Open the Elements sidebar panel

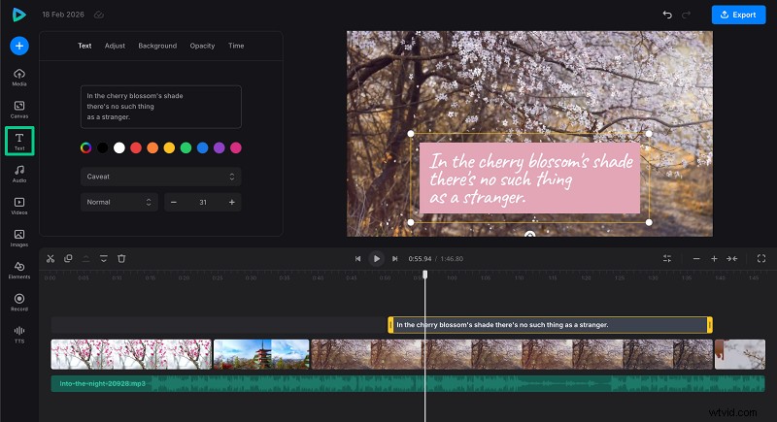(x=19, y=270)
